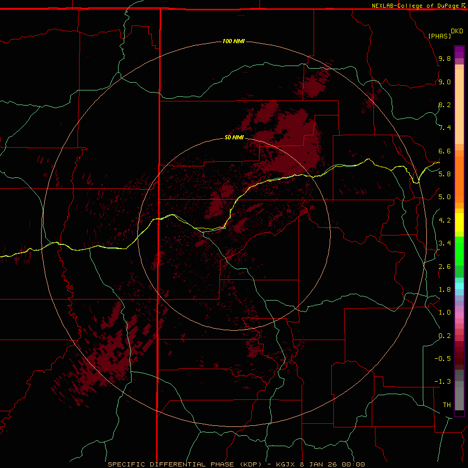468x468 pixels.
Task: Click the 9.8 scale value
Action: coord(445,58)
